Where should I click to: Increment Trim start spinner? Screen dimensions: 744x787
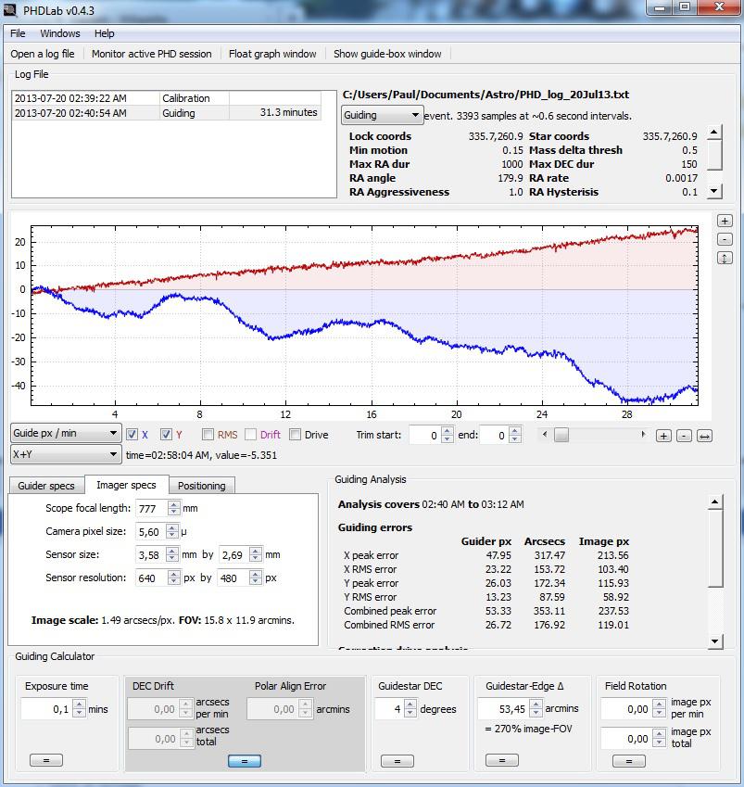[448, 431]
